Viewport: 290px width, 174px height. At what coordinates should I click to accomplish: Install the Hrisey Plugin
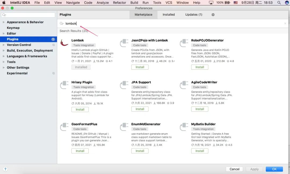tap(80, 109)
